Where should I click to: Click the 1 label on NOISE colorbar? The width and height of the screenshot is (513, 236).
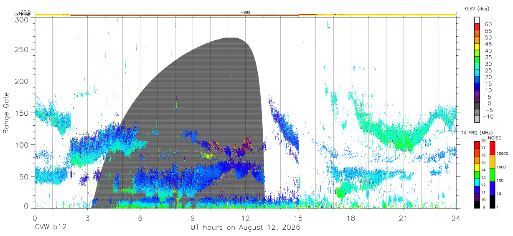click(498, 207)
